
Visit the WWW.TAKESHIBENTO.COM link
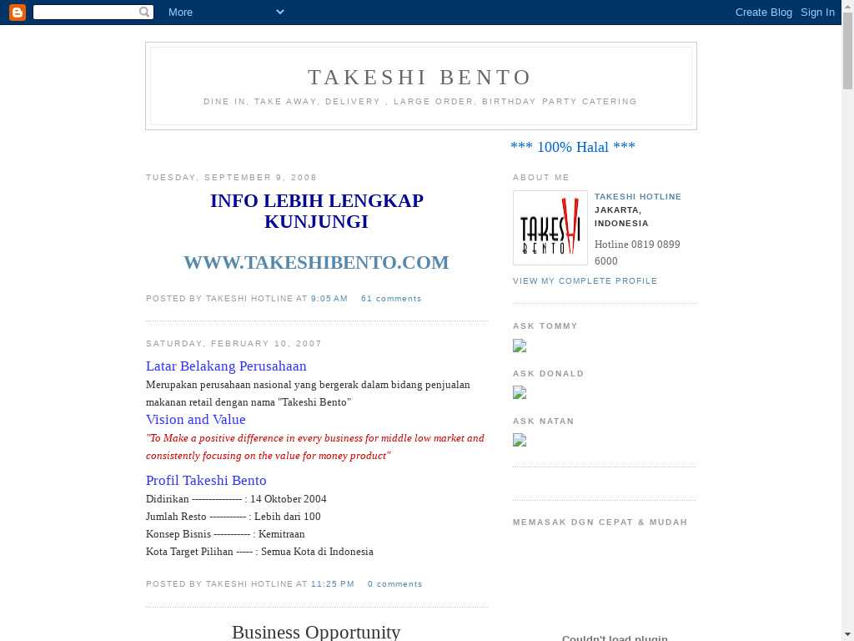[316, 263]
